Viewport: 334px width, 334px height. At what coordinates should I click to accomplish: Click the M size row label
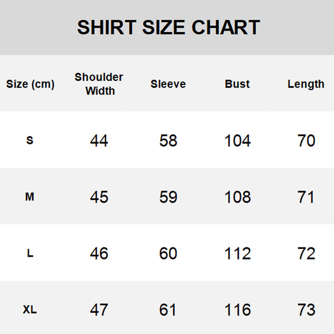pyautogui.click(x=30, y=197)
